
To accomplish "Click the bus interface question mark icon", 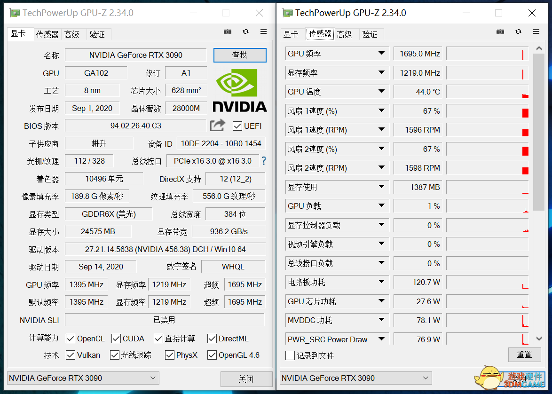I will 264,161.
